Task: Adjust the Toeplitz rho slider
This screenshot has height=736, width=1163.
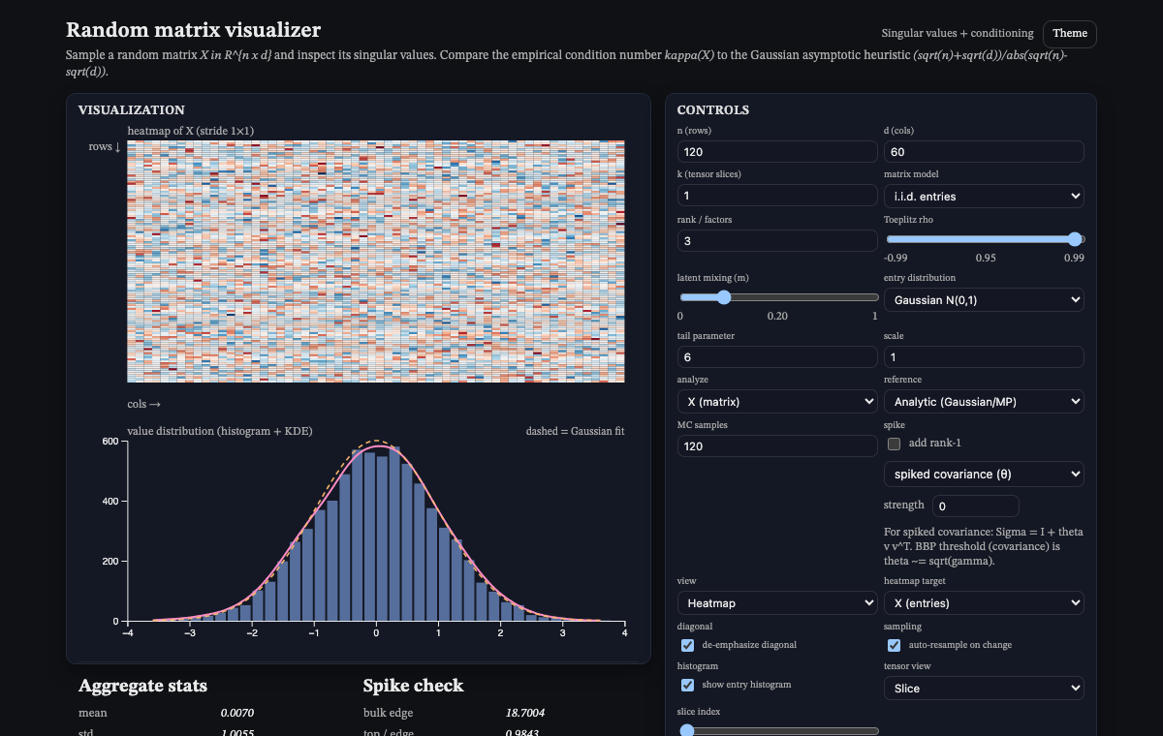Action: tap(985, 239)
